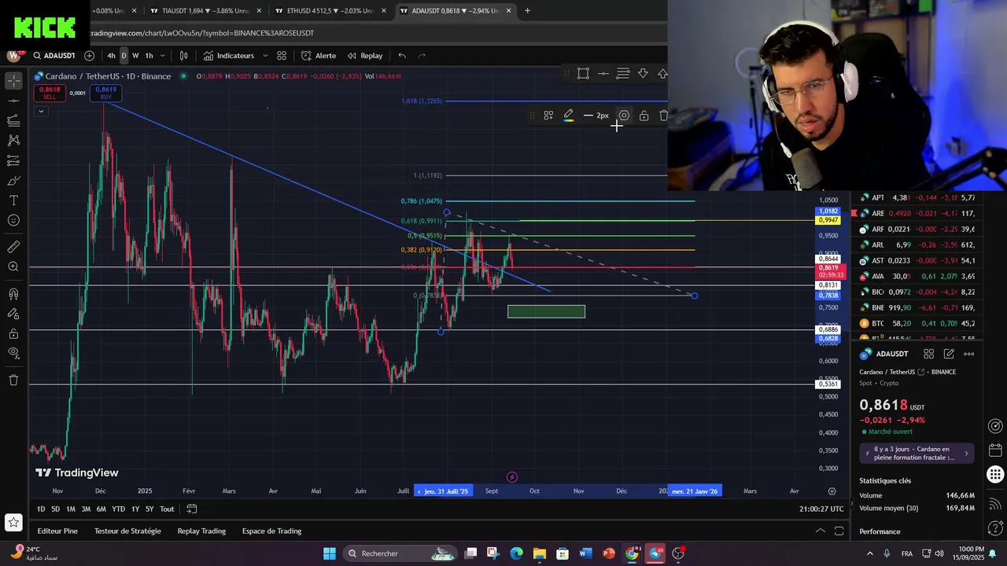Image resolution: width=1007 pixels, height=566 pixels.
Task: Lock the selected drawing
Action: pos(644,116)
